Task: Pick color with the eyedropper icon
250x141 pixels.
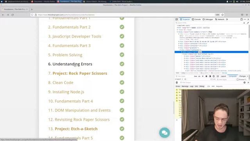Action: [x=248, y=23]
